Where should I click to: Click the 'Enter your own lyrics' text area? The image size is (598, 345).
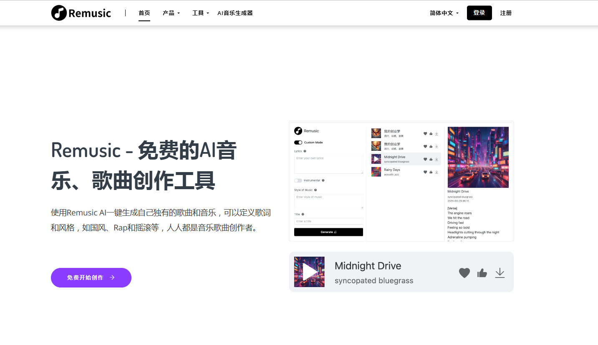328,164
